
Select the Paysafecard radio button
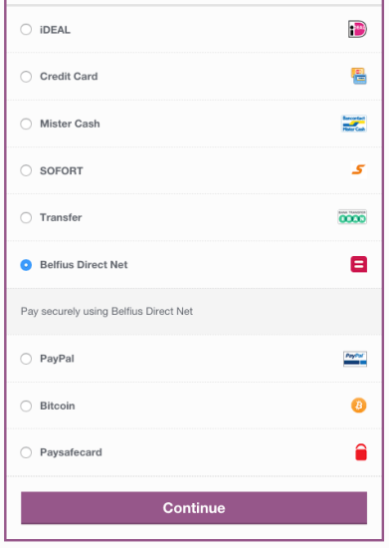point(26,452)
